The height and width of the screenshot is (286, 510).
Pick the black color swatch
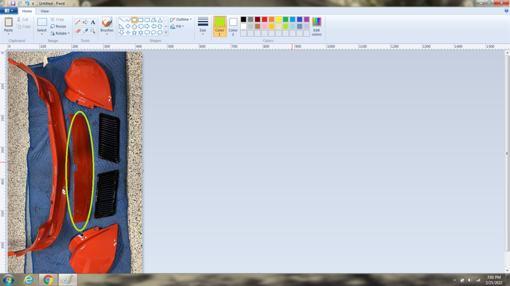tap(243, 19)
